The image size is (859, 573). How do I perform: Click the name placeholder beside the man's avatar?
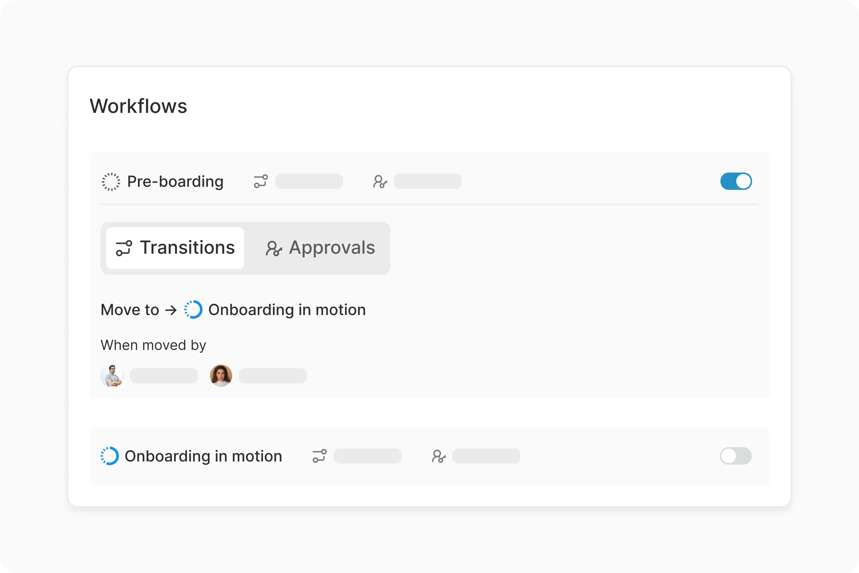coord(164,376)
